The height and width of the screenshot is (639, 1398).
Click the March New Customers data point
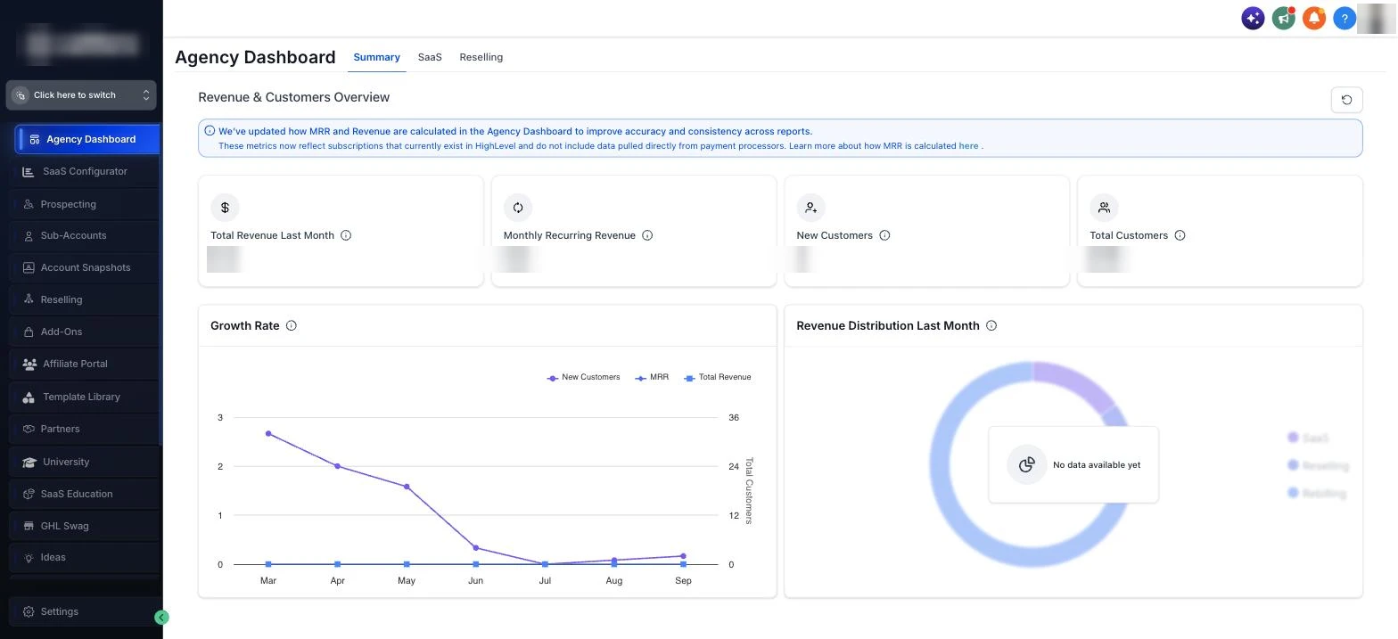pyautogui.click(x=268, y=434)
